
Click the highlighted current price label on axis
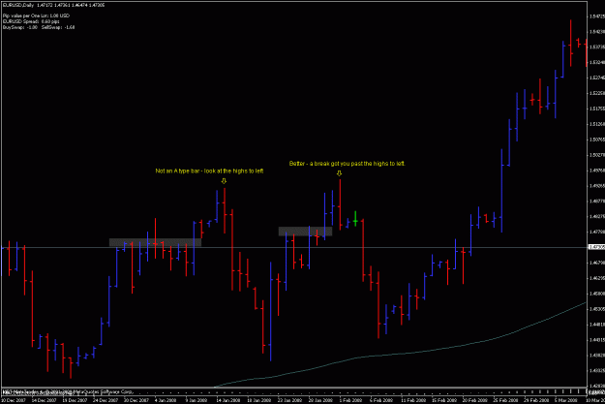[596, 247]
